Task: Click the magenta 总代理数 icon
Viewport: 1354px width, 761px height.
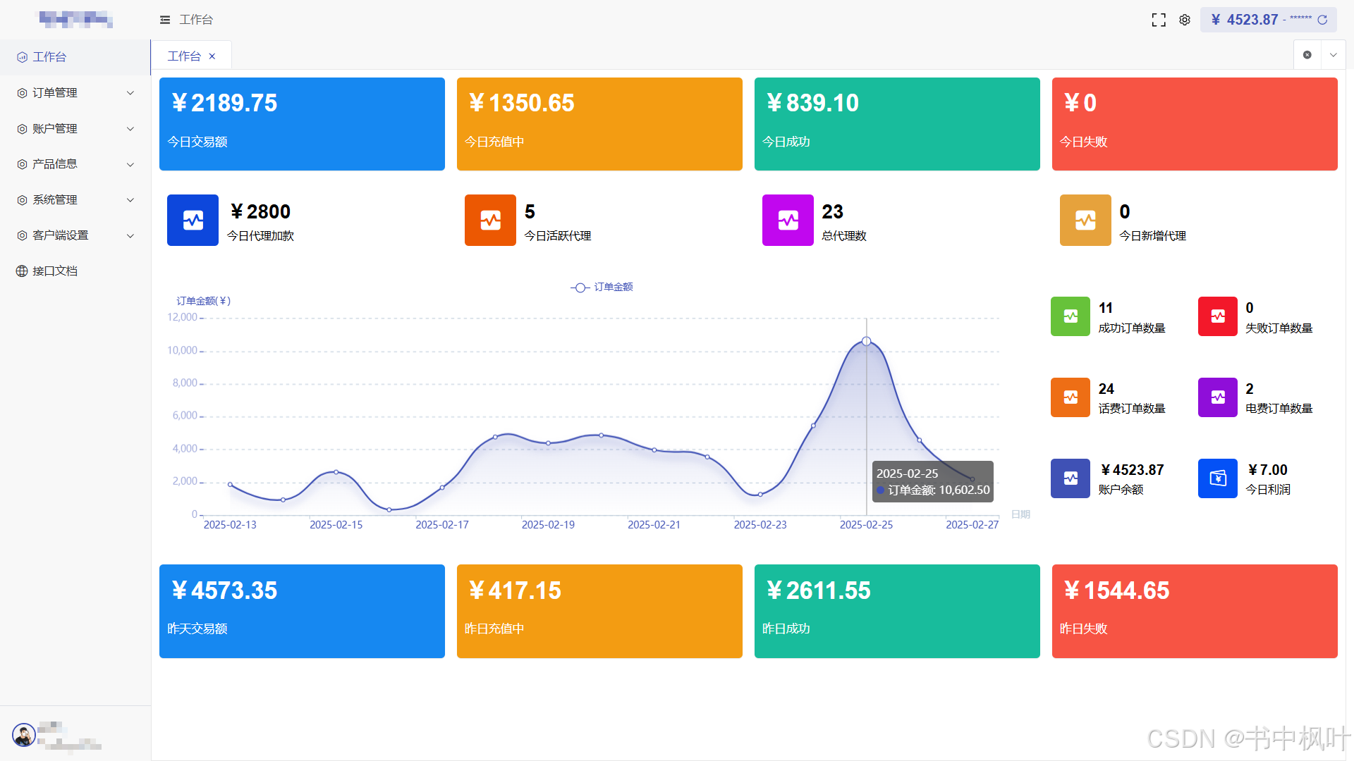Action: point(788,220)
